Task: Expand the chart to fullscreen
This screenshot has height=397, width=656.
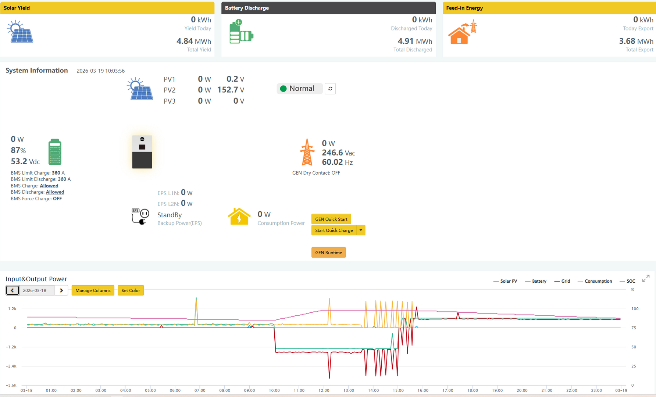Action: 646,279
